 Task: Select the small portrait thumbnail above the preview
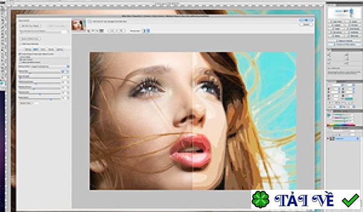coord(78,25)
